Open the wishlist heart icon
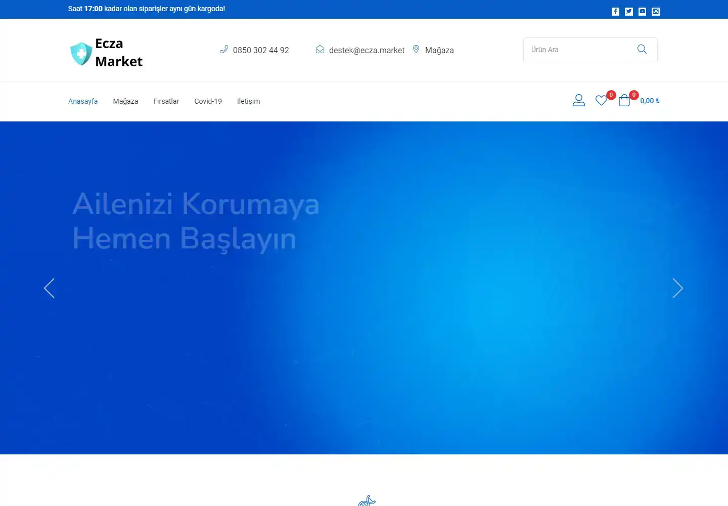The width and height of the screenshot is (728, 506). (x=601, y=101)
